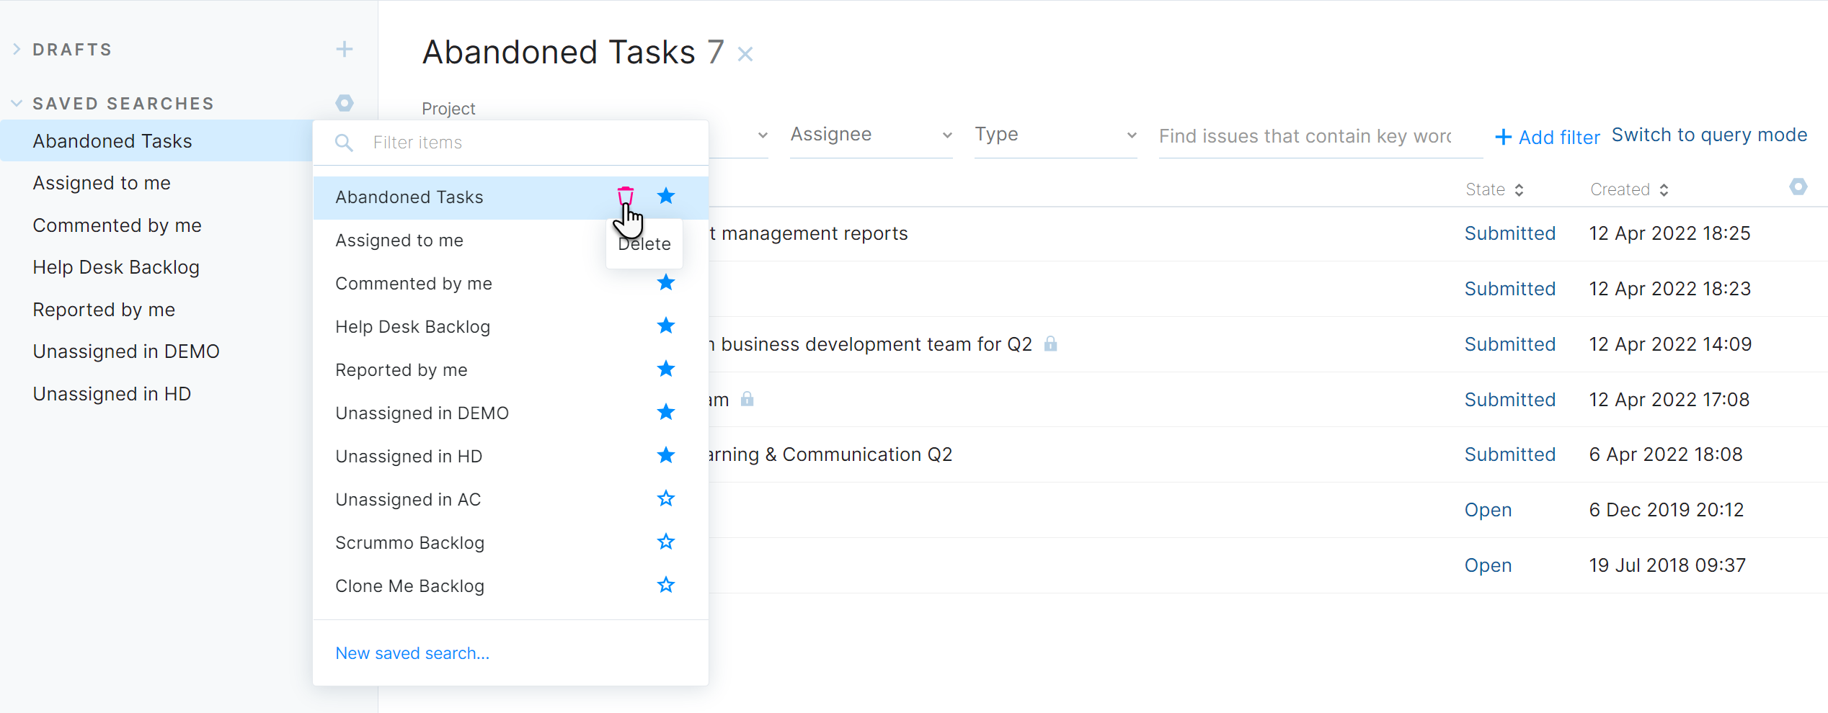Sort issues by Created column
Image resolution: width=1828 pixels, height=713 pixels.
pyautogui.click(x=1629, y=189)
